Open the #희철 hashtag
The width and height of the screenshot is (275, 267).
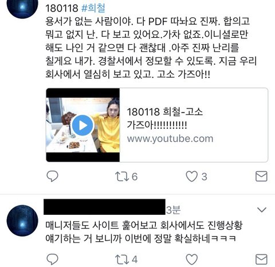point(93,8)
